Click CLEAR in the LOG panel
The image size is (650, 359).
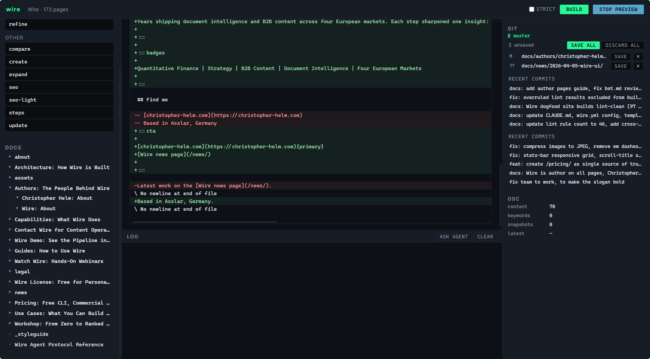(485, 236)
